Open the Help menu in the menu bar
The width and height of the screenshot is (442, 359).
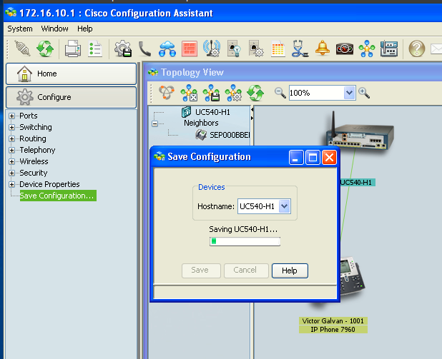click(85, 29)
